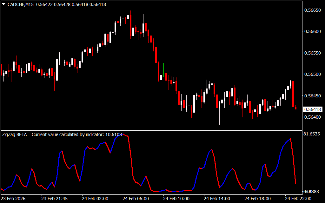Select the ZigZag BETA indicator label
The image size is (325, 203).
(x=15, y=134)
